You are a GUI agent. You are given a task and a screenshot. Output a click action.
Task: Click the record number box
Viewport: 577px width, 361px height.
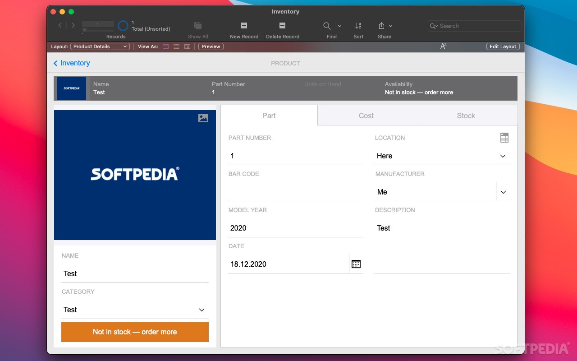pyautogui.click(x=98, y=24)
